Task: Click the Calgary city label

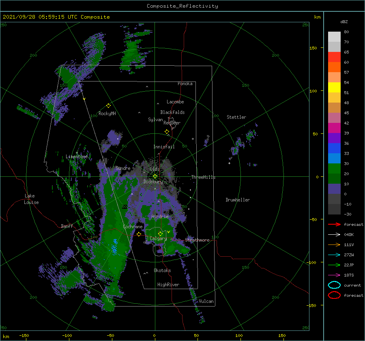Action: 158,238
